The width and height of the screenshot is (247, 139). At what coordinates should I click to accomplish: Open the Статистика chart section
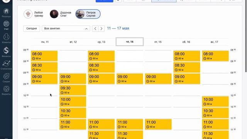coord(6,65)
